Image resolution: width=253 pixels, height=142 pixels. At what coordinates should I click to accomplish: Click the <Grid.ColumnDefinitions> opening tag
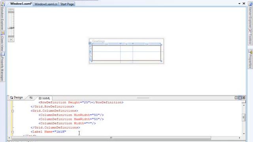54,111
